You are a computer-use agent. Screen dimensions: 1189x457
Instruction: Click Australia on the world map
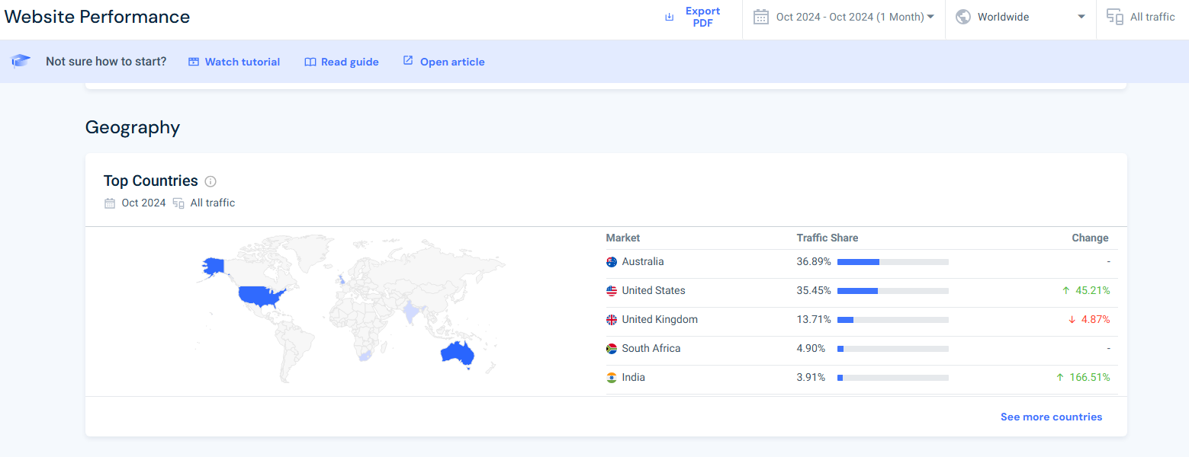pyautogui.click(x=458, y=352)
